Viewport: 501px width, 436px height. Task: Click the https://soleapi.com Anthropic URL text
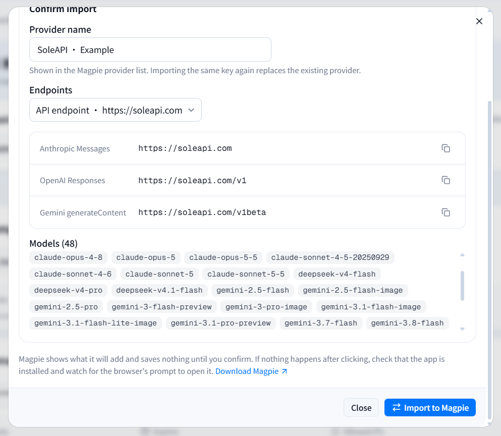pos(185,148)
